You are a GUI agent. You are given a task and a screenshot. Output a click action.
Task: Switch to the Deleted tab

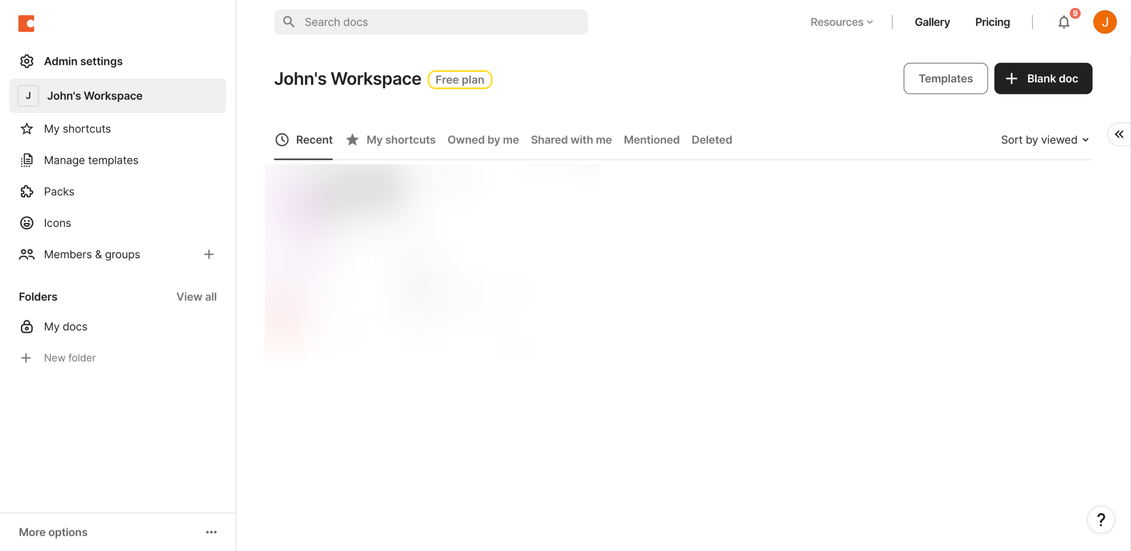[711, 140]
